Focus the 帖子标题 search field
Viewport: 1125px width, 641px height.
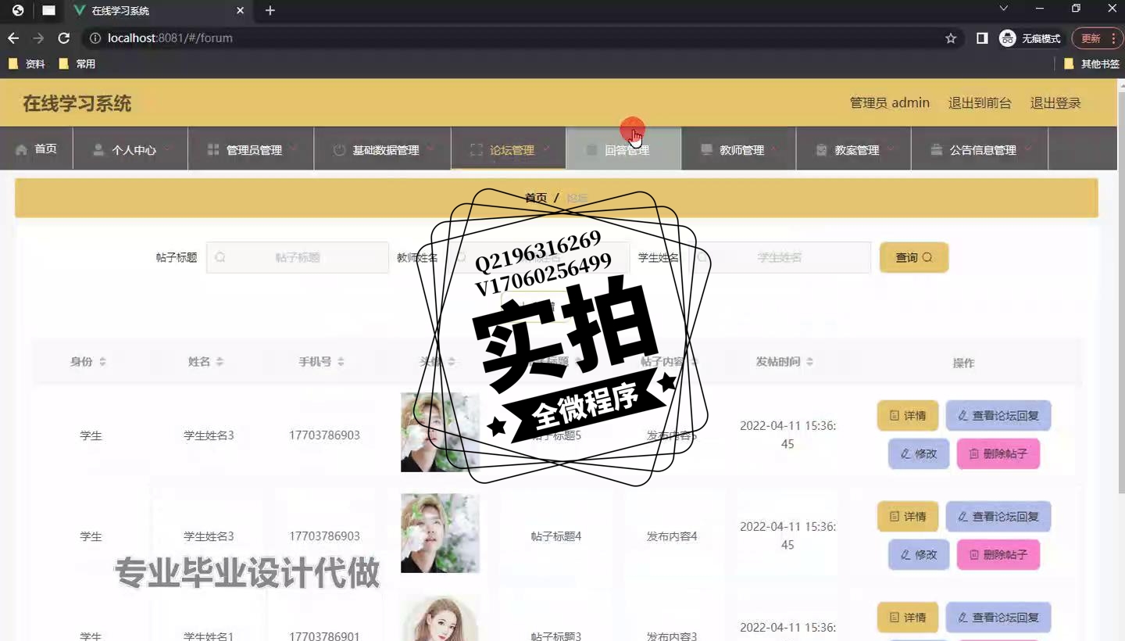[x=298, y=257]
